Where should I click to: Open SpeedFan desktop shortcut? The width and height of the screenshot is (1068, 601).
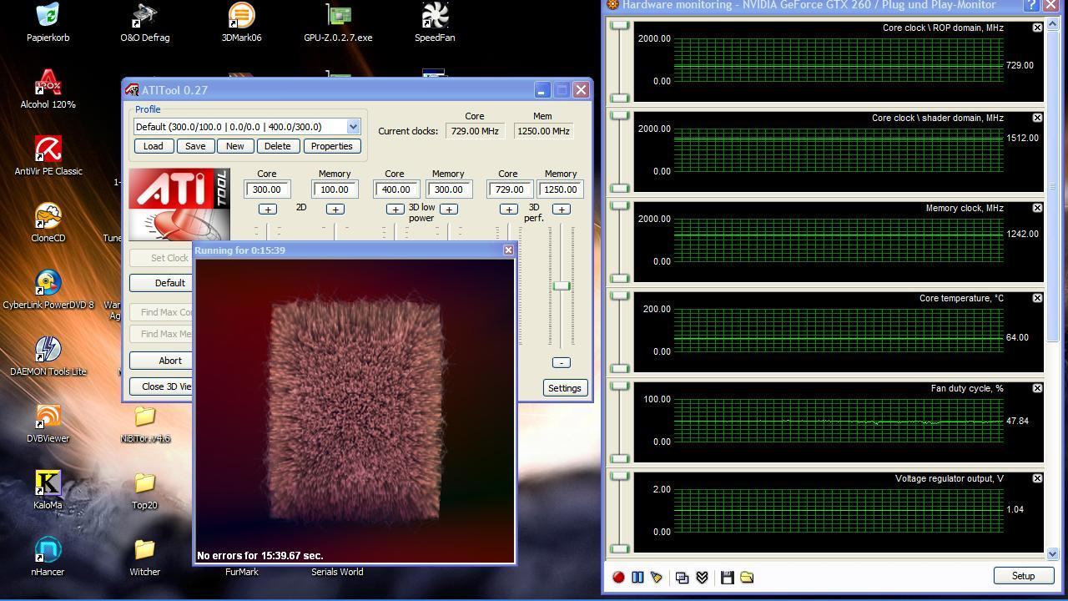pos(435,23)
